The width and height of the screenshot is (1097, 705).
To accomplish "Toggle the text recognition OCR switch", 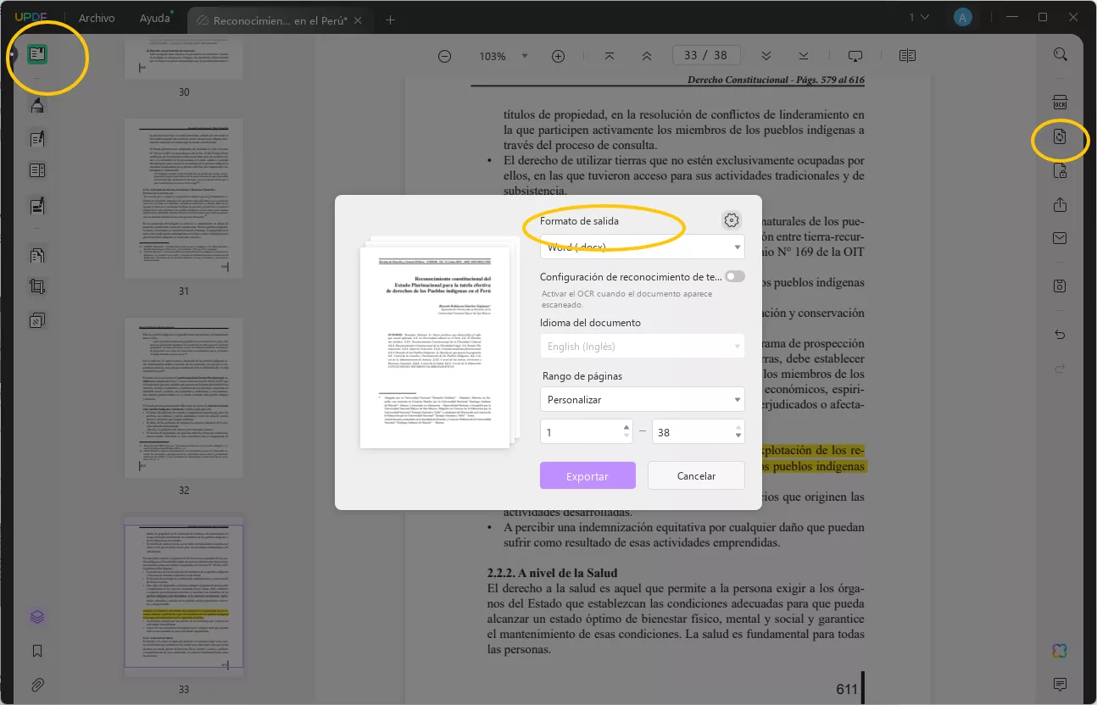I will 735,276.
